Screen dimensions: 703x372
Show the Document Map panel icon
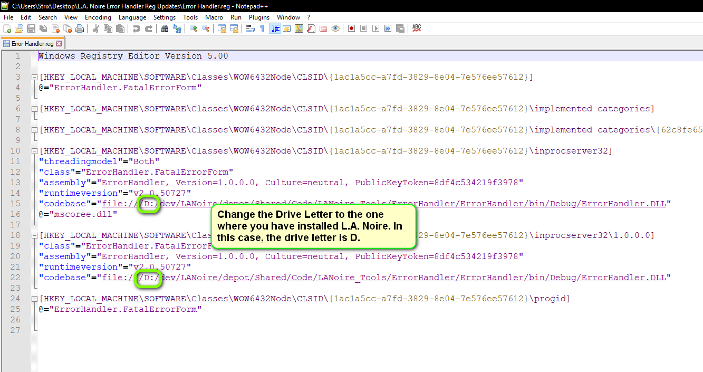pos(299,28)
